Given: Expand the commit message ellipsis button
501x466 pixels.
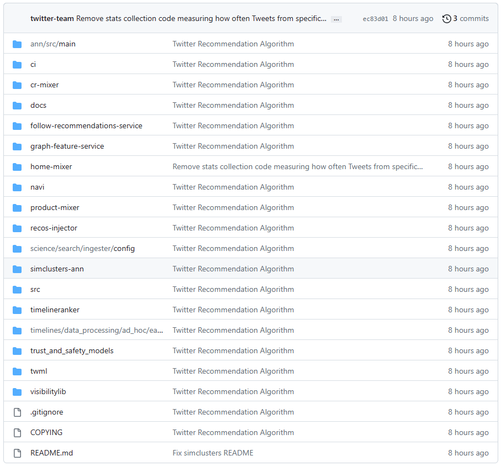Looking at the screenshot, I should click(x=336, y=19).
